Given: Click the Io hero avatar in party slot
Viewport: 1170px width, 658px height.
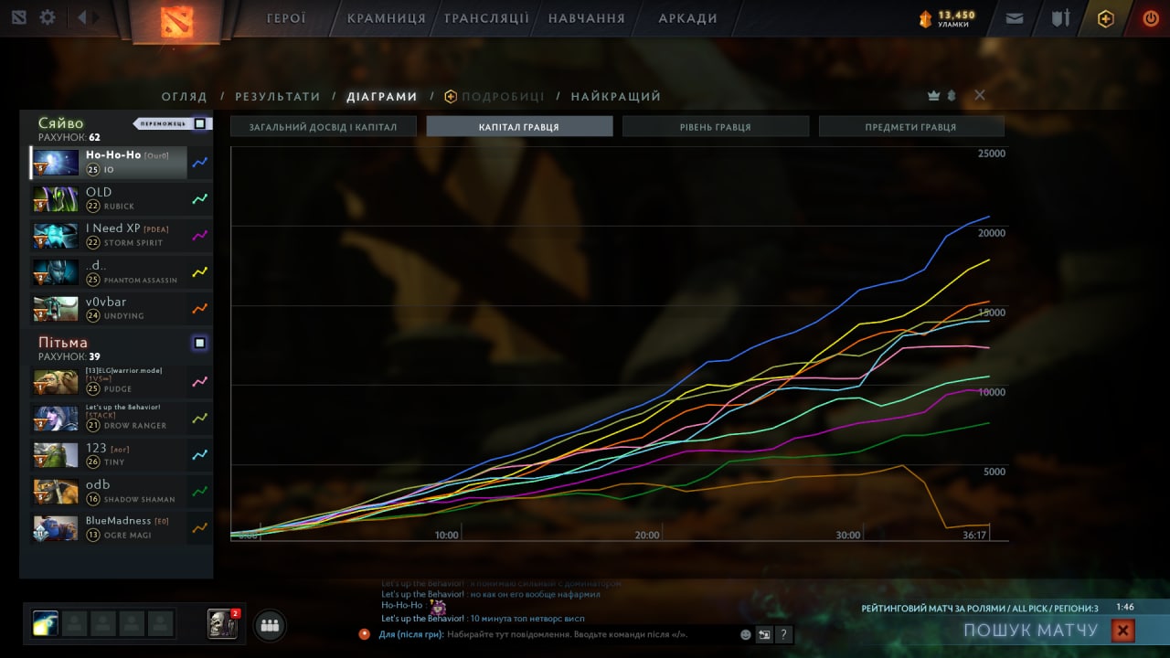Looking at the screenshot, I should click(x=46, y=623).
